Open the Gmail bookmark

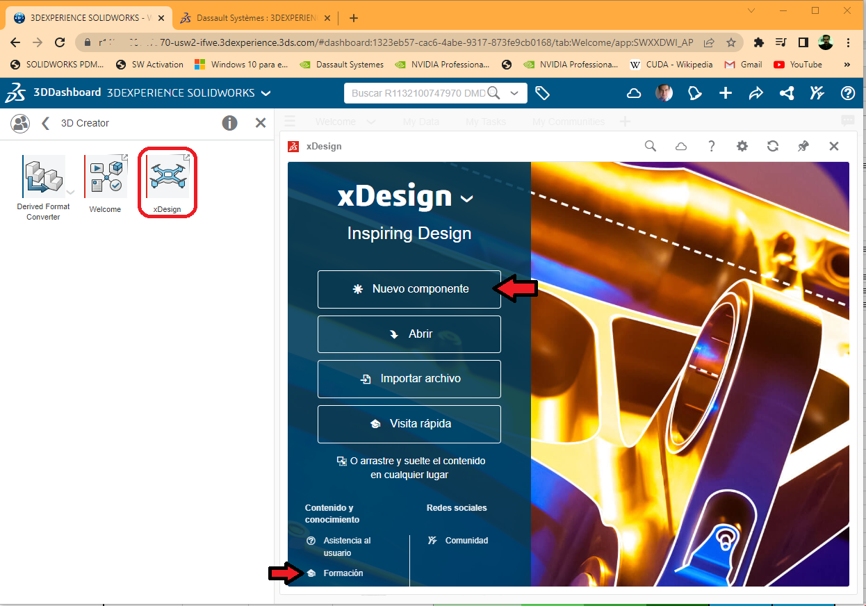[743, 65]
